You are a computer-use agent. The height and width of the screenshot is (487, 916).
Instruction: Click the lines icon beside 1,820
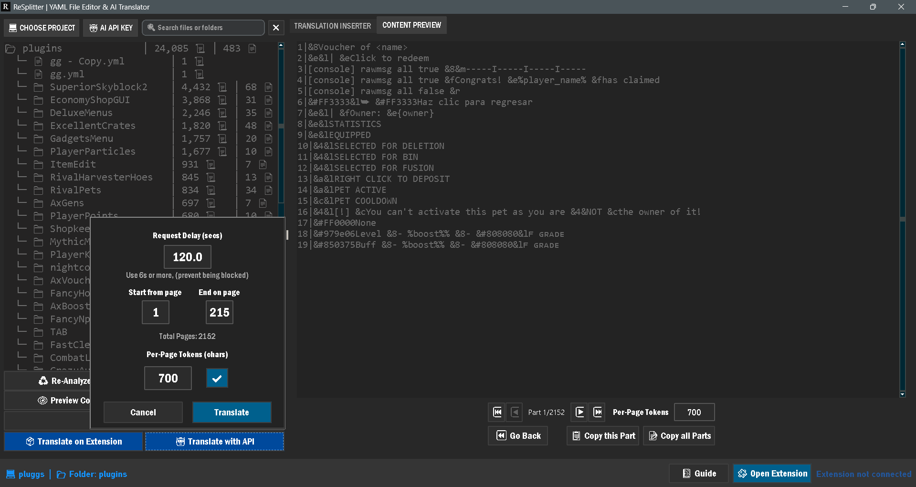click(222, 126)
